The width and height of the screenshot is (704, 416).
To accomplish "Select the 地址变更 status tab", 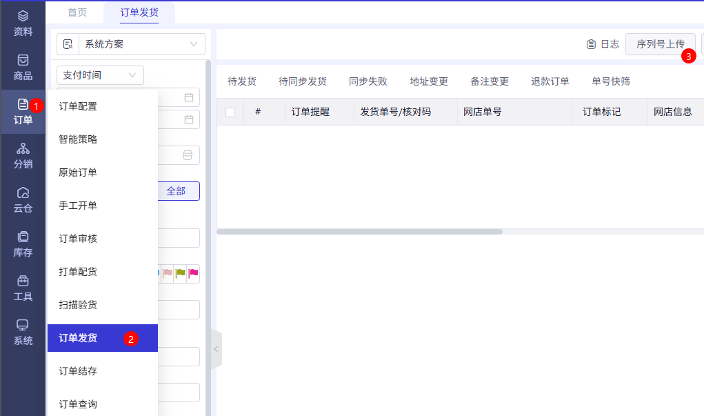I will tap(429, 81).
